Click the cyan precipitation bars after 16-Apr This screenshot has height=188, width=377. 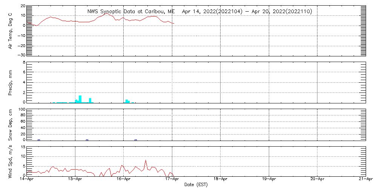(x=127, y=101)
